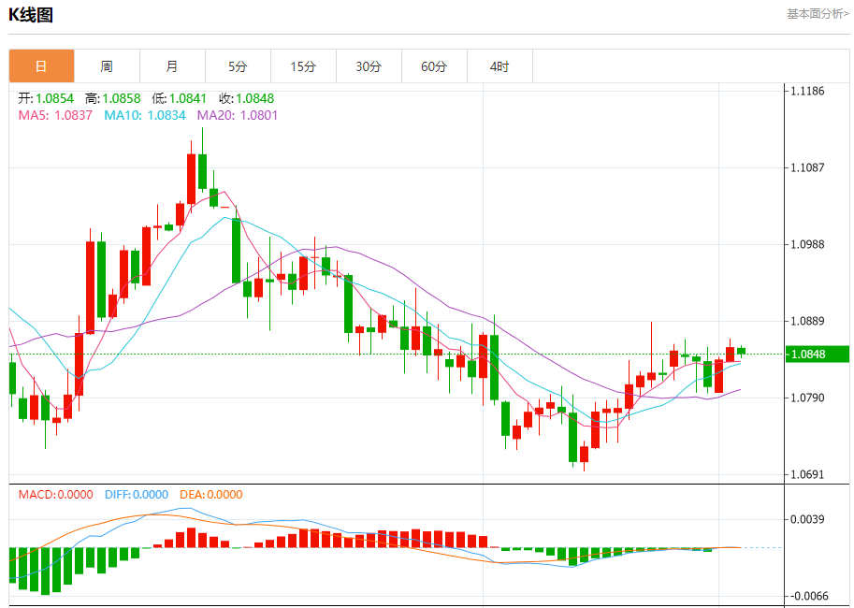This screenshot has height=608, width=854.
Task: Click the MA10: 1.0834 legend
Action: 145,115
